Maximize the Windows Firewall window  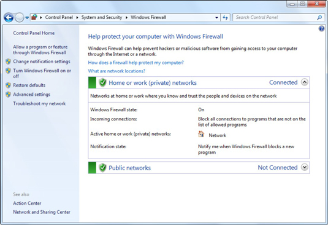click(302, 4)
